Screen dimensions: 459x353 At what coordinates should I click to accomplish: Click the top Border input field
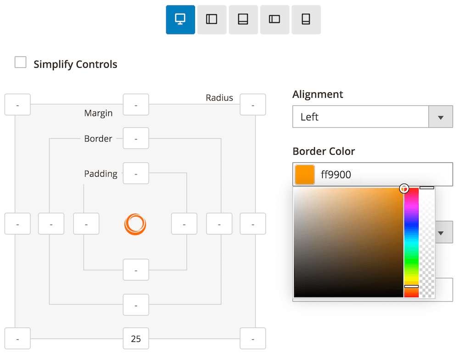pos(135,138)
